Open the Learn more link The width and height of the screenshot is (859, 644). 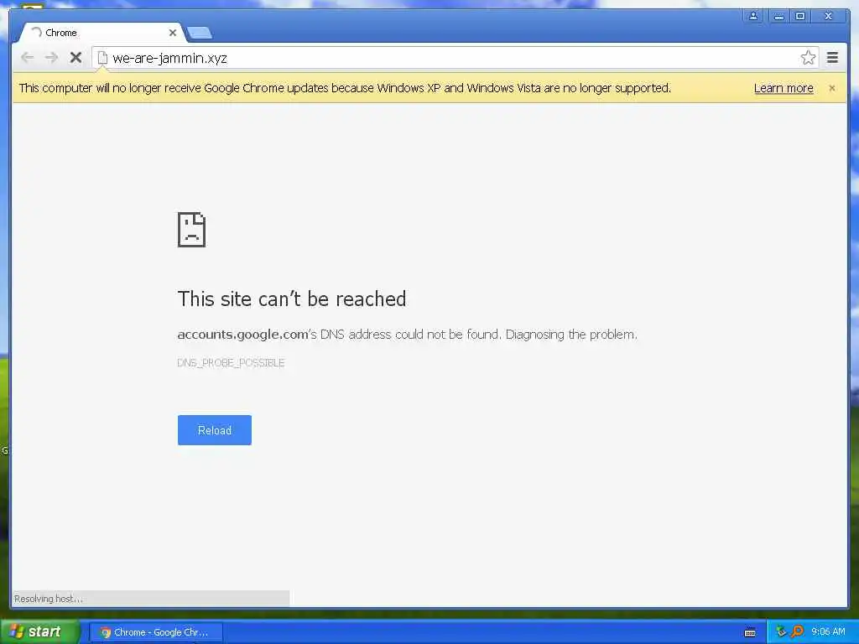click(784, 88)
